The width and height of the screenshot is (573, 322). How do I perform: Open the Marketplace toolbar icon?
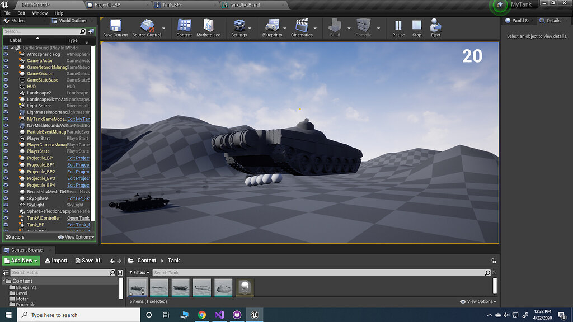[208, 26]
